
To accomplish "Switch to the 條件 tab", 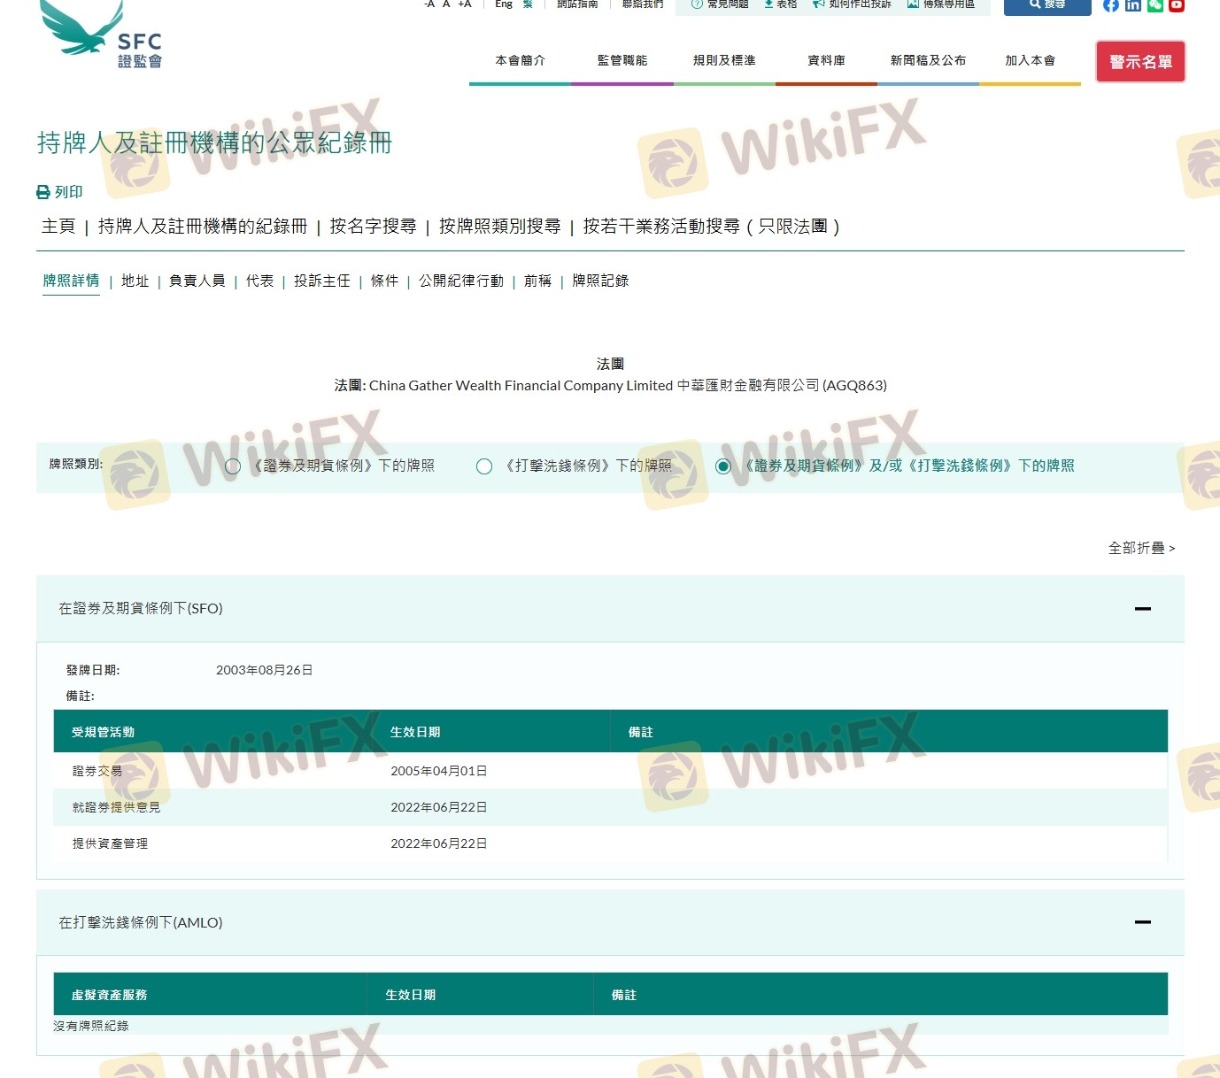I will point(385,281).
